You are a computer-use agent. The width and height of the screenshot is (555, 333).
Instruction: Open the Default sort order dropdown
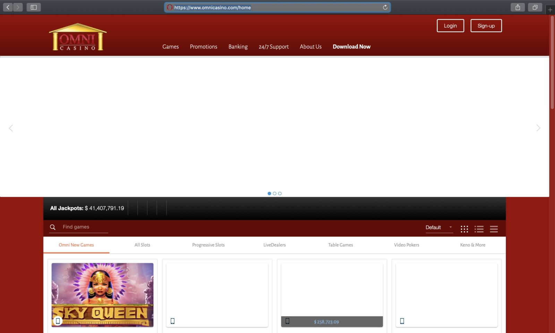click(x=439, y=228)
